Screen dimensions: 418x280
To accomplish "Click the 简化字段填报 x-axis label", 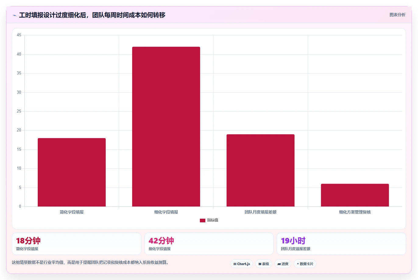I will tap(72, 212).
